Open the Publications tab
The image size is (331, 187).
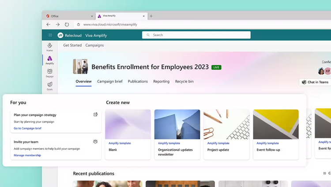click(138, 82)
